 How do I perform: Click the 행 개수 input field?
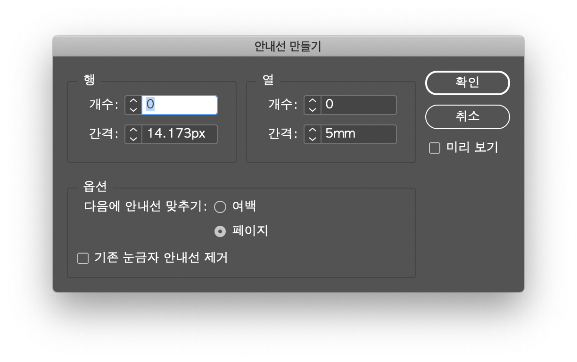coord(180,105)
